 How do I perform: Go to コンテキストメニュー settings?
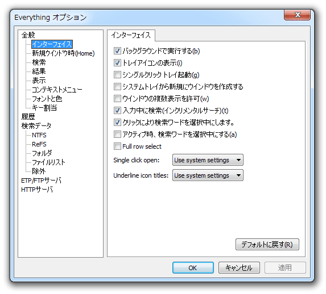click(57, 90)
